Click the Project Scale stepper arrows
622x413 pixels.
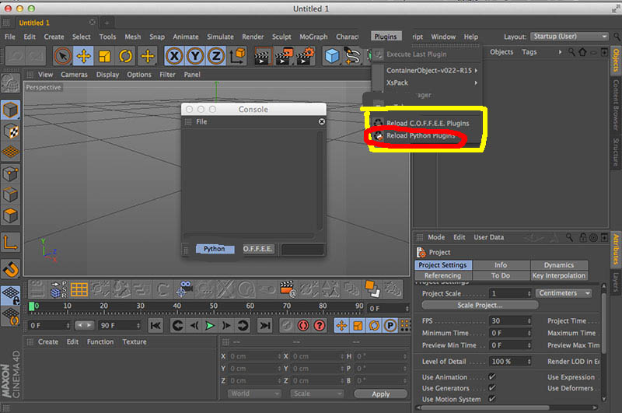click(529, 293)
